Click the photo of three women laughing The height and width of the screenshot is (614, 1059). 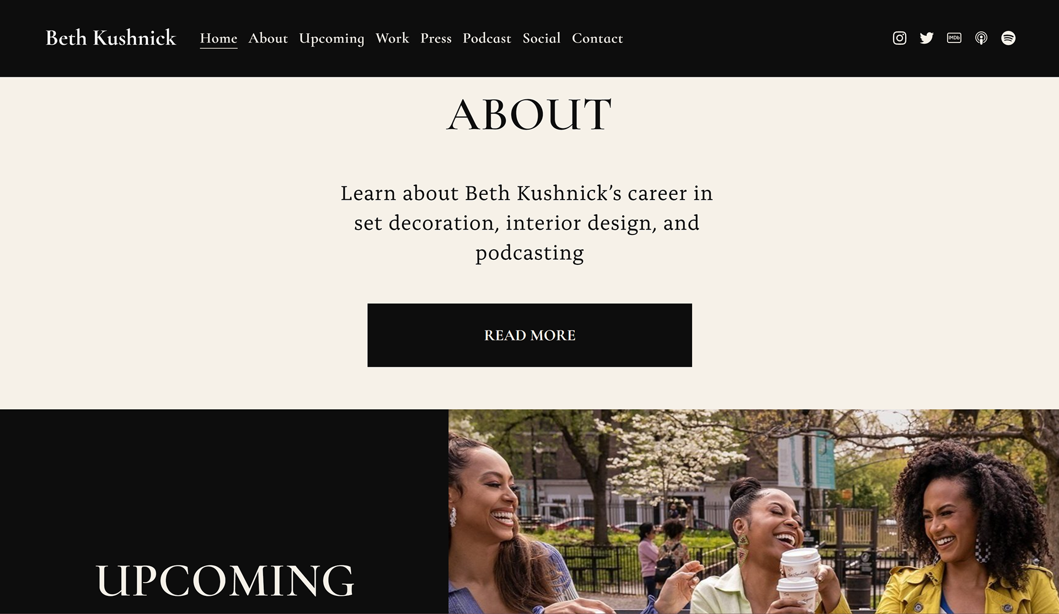(753, 511)
